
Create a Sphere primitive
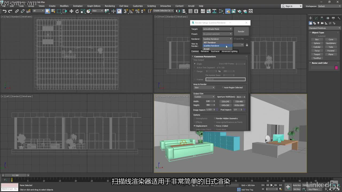point(317,43)
